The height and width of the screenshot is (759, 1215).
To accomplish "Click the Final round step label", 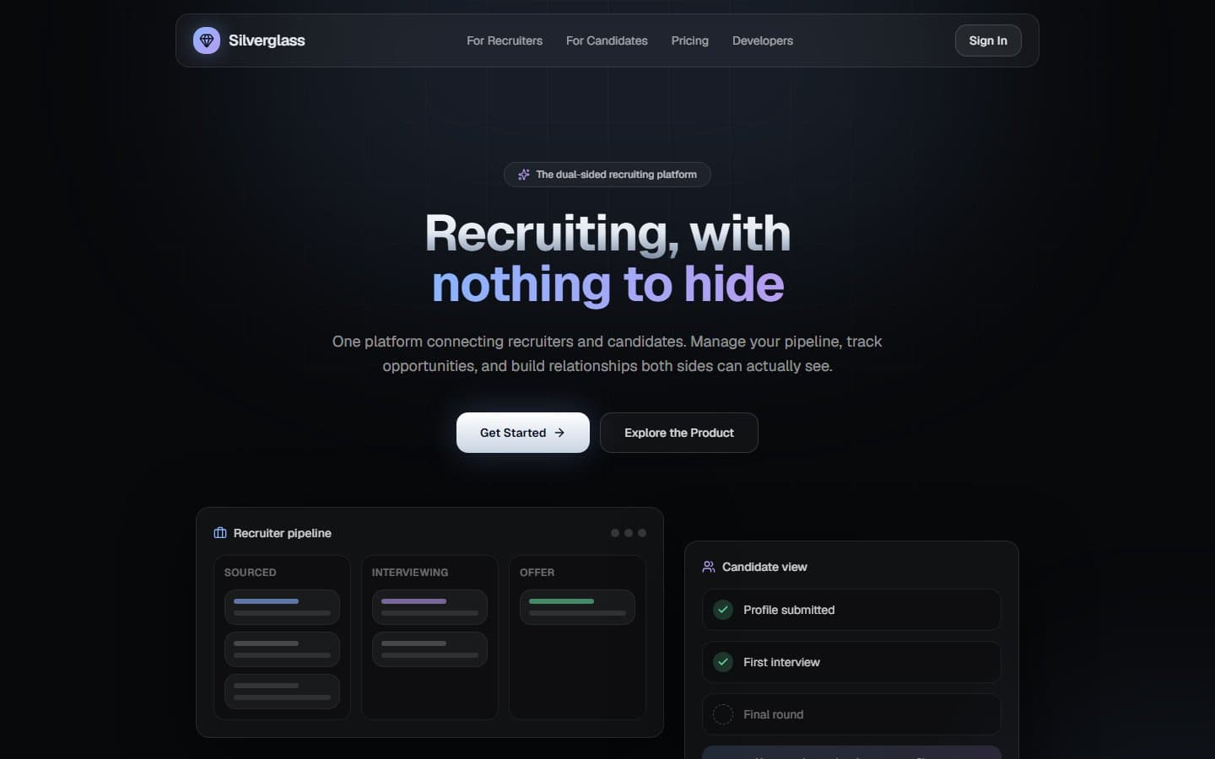I will click(774, 714).
